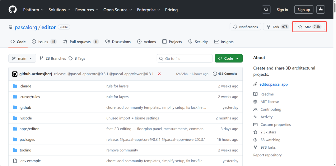Click the "unused import + biome settings" commit message
The width and height of the screenshot is (336, 166).
click(133, 118)
